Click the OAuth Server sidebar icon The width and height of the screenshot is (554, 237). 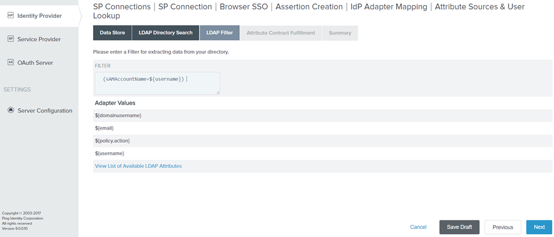pos(11,63)
